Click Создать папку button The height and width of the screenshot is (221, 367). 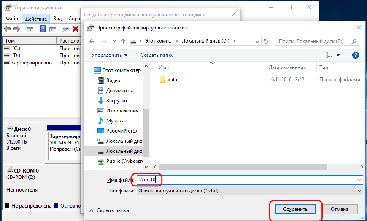coord(157,55)
